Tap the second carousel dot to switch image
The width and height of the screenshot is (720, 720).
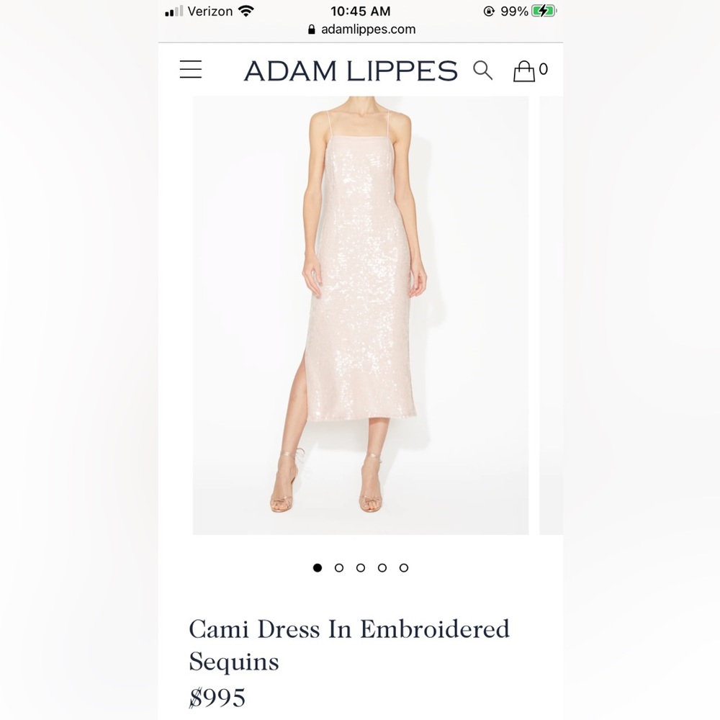tap(339, 567)
